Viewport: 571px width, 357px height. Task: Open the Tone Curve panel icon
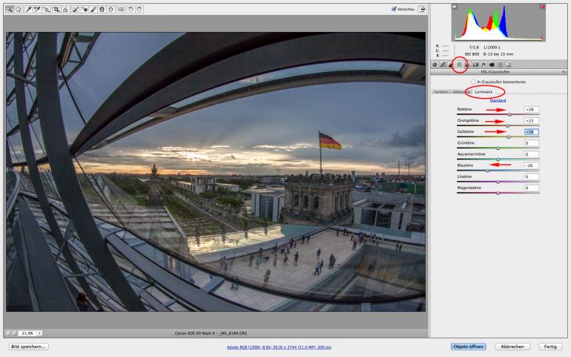(x=443, y=65)
